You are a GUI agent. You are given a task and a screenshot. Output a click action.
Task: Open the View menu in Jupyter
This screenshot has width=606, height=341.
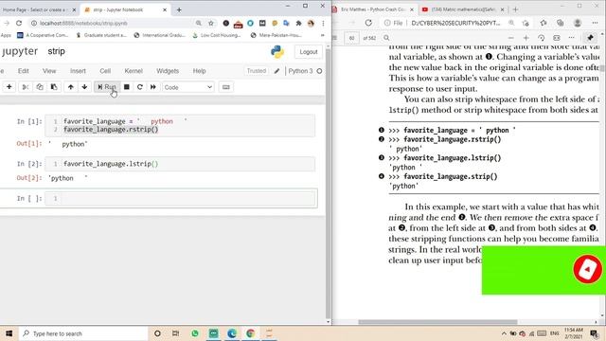pyautogui.click(x=49, y=71)
